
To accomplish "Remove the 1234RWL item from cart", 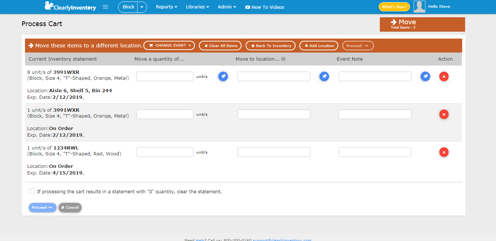I will click(444, 152).
